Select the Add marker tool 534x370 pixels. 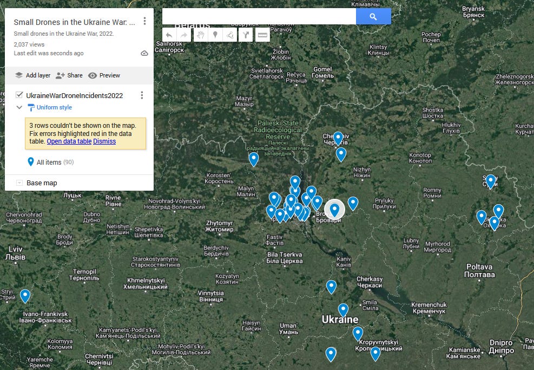pos(215,35)
